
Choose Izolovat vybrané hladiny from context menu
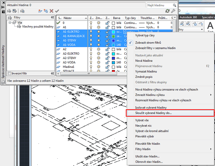(151, 107)
